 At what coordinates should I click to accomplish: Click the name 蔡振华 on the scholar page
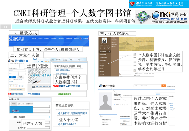point(117,95)
